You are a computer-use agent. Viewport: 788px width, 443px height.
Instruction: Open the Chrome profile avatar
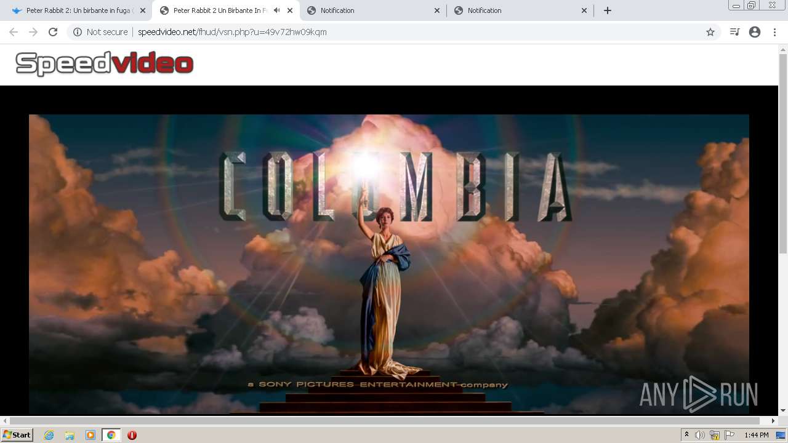pos(755,32)
